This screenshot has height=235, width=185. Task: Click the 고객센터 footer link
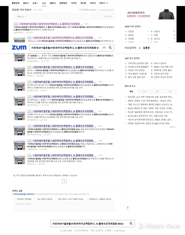[x=108, y=231]
